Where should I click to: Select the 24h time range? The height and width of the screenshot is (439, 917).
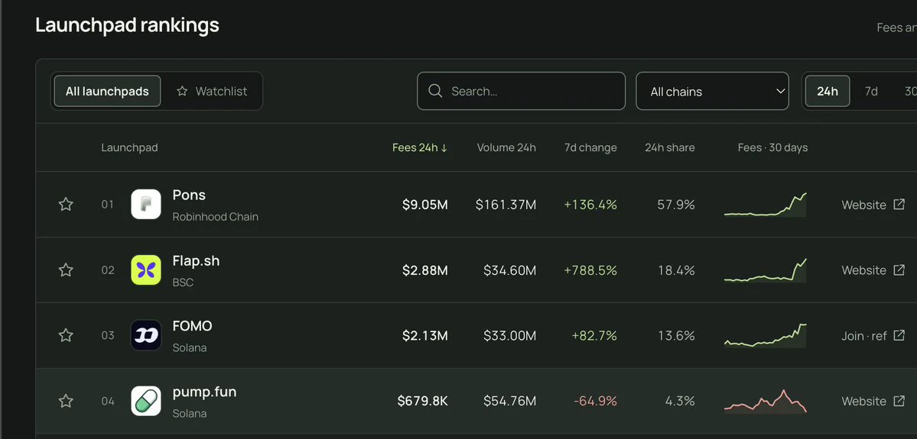tap(828, 91)
